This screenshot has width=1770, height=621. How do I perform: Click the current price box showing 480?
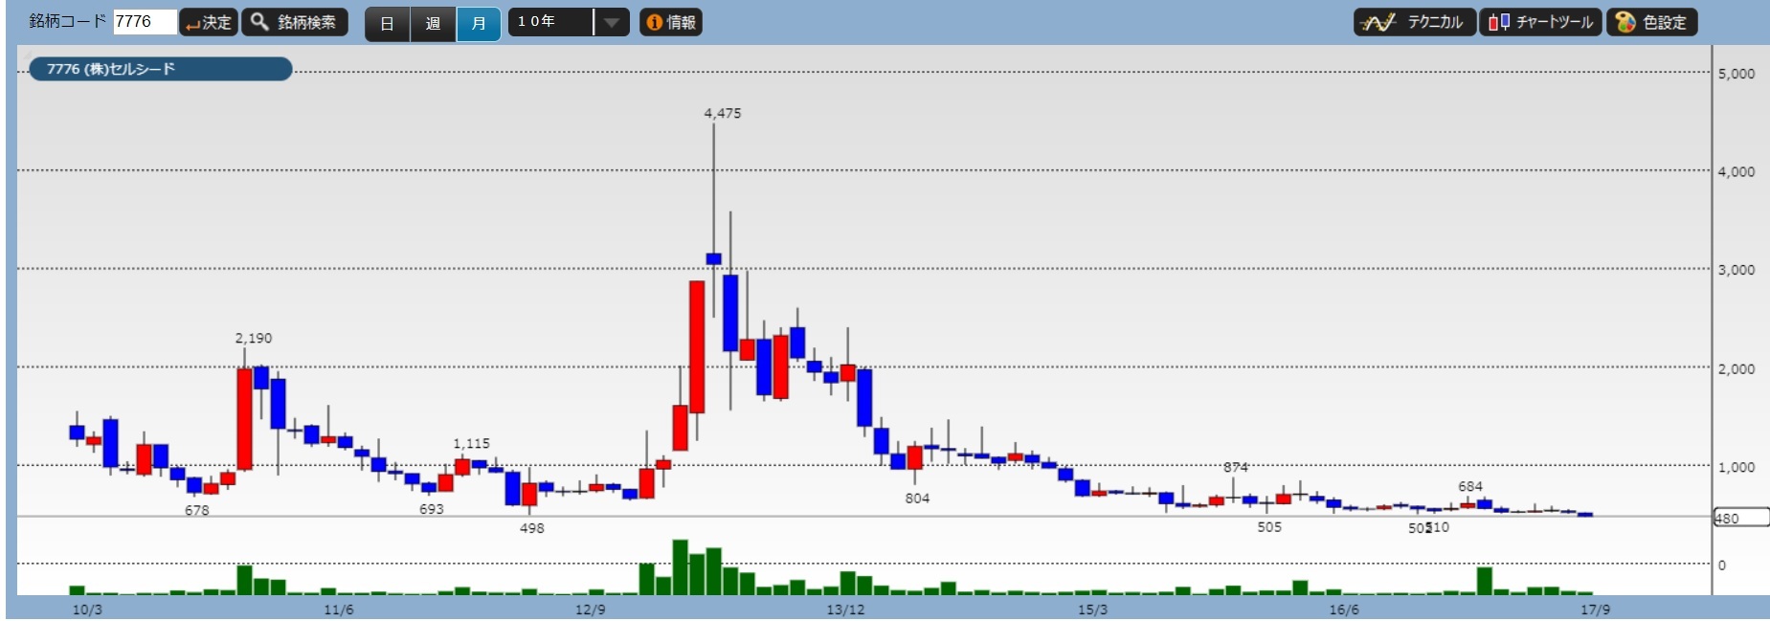[1740, 518]
